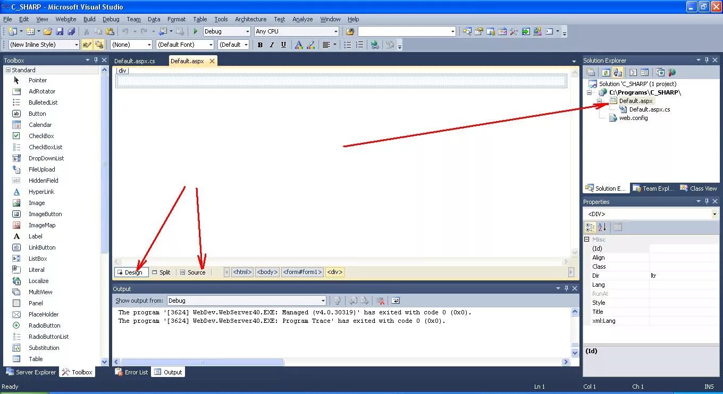Pin the Toolbox panel with auto-hide
This screenshot has width=723, height=394.
point(96,60)
